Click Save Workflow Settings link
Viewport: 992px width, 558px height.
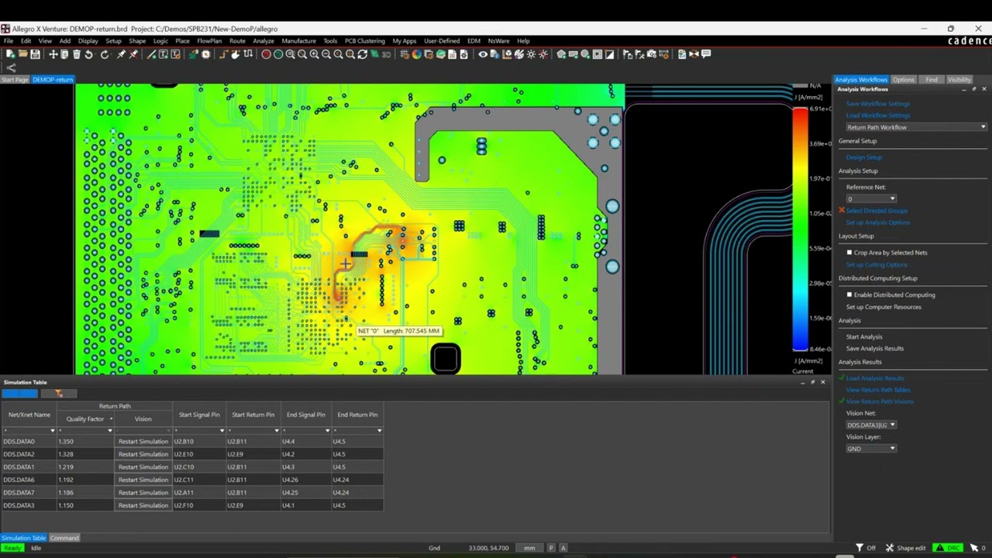click(x=878, y=104)
